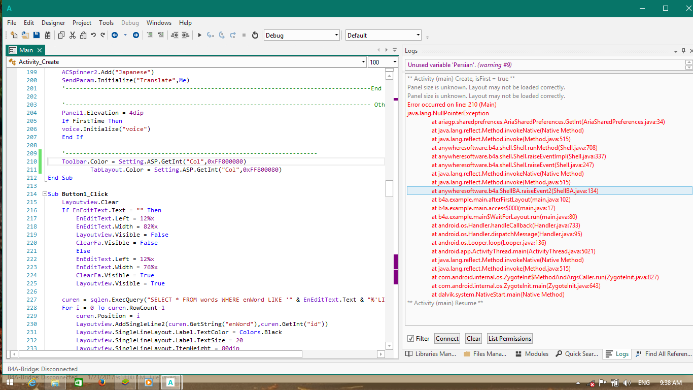Open the Activity_Create sub selector dropdown

pos(363,62)
